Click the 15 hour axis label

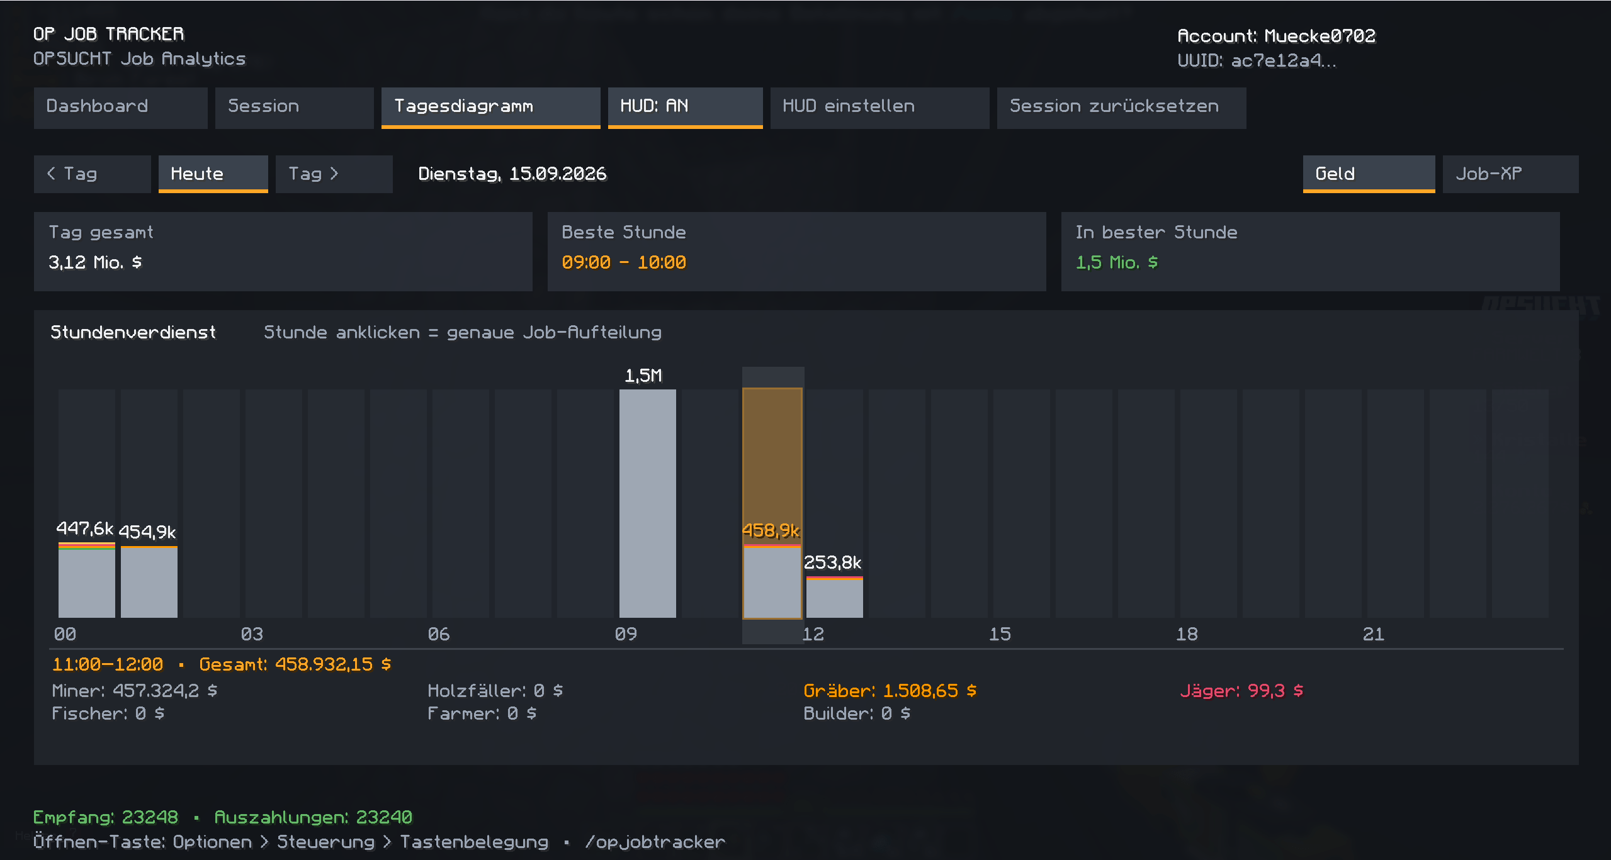[1000, 634]
